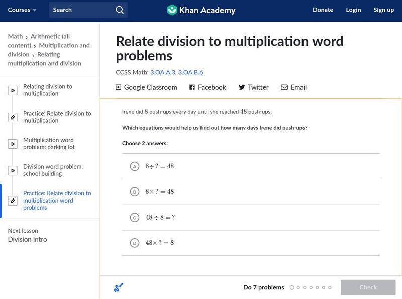Click the Facebook share icon

pyautogui.click(x=192, y=87)
